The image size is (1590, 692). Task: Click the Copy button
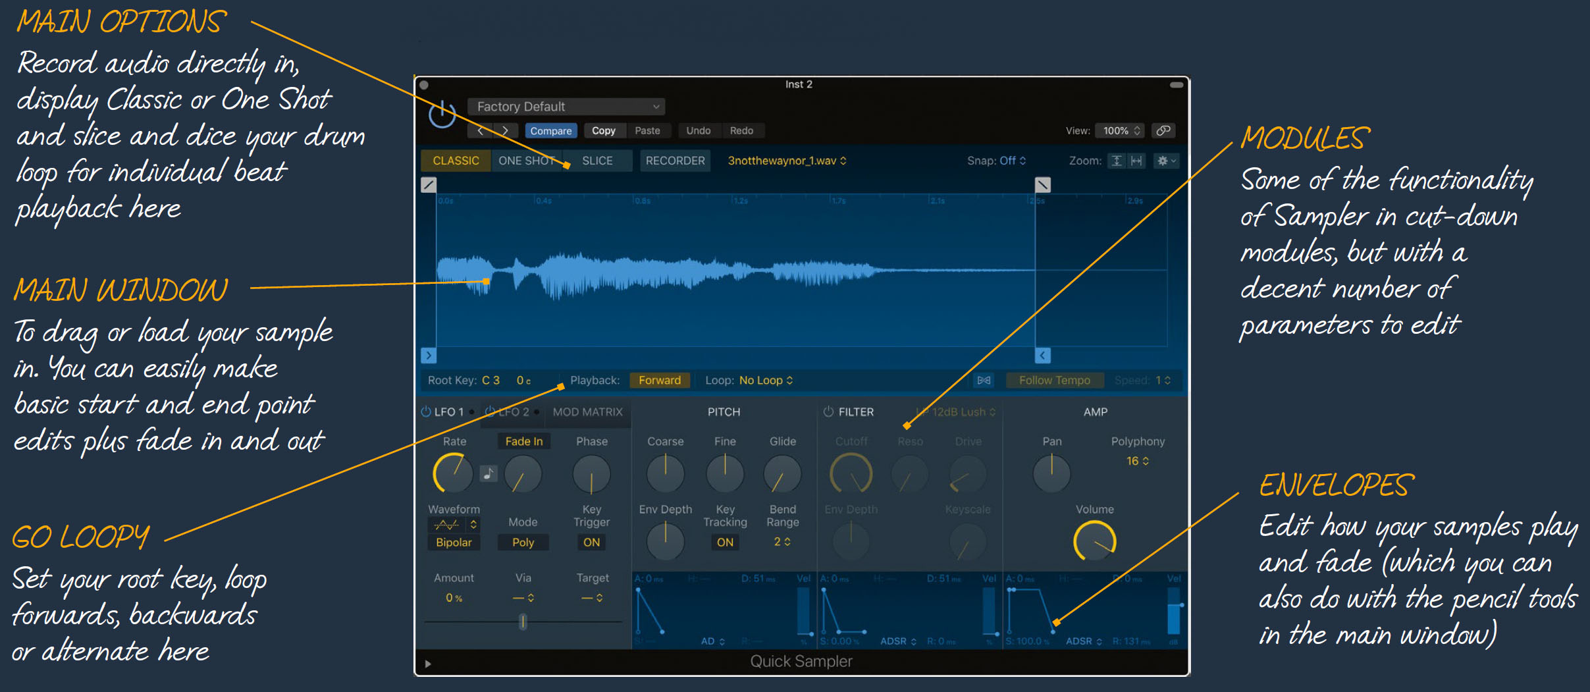pyautogui.click(x=603, y=130)
